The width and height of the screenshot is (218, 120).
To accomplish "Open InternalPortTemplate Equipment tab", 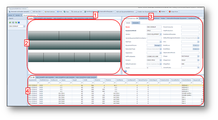I will click(x=177, y=18).
